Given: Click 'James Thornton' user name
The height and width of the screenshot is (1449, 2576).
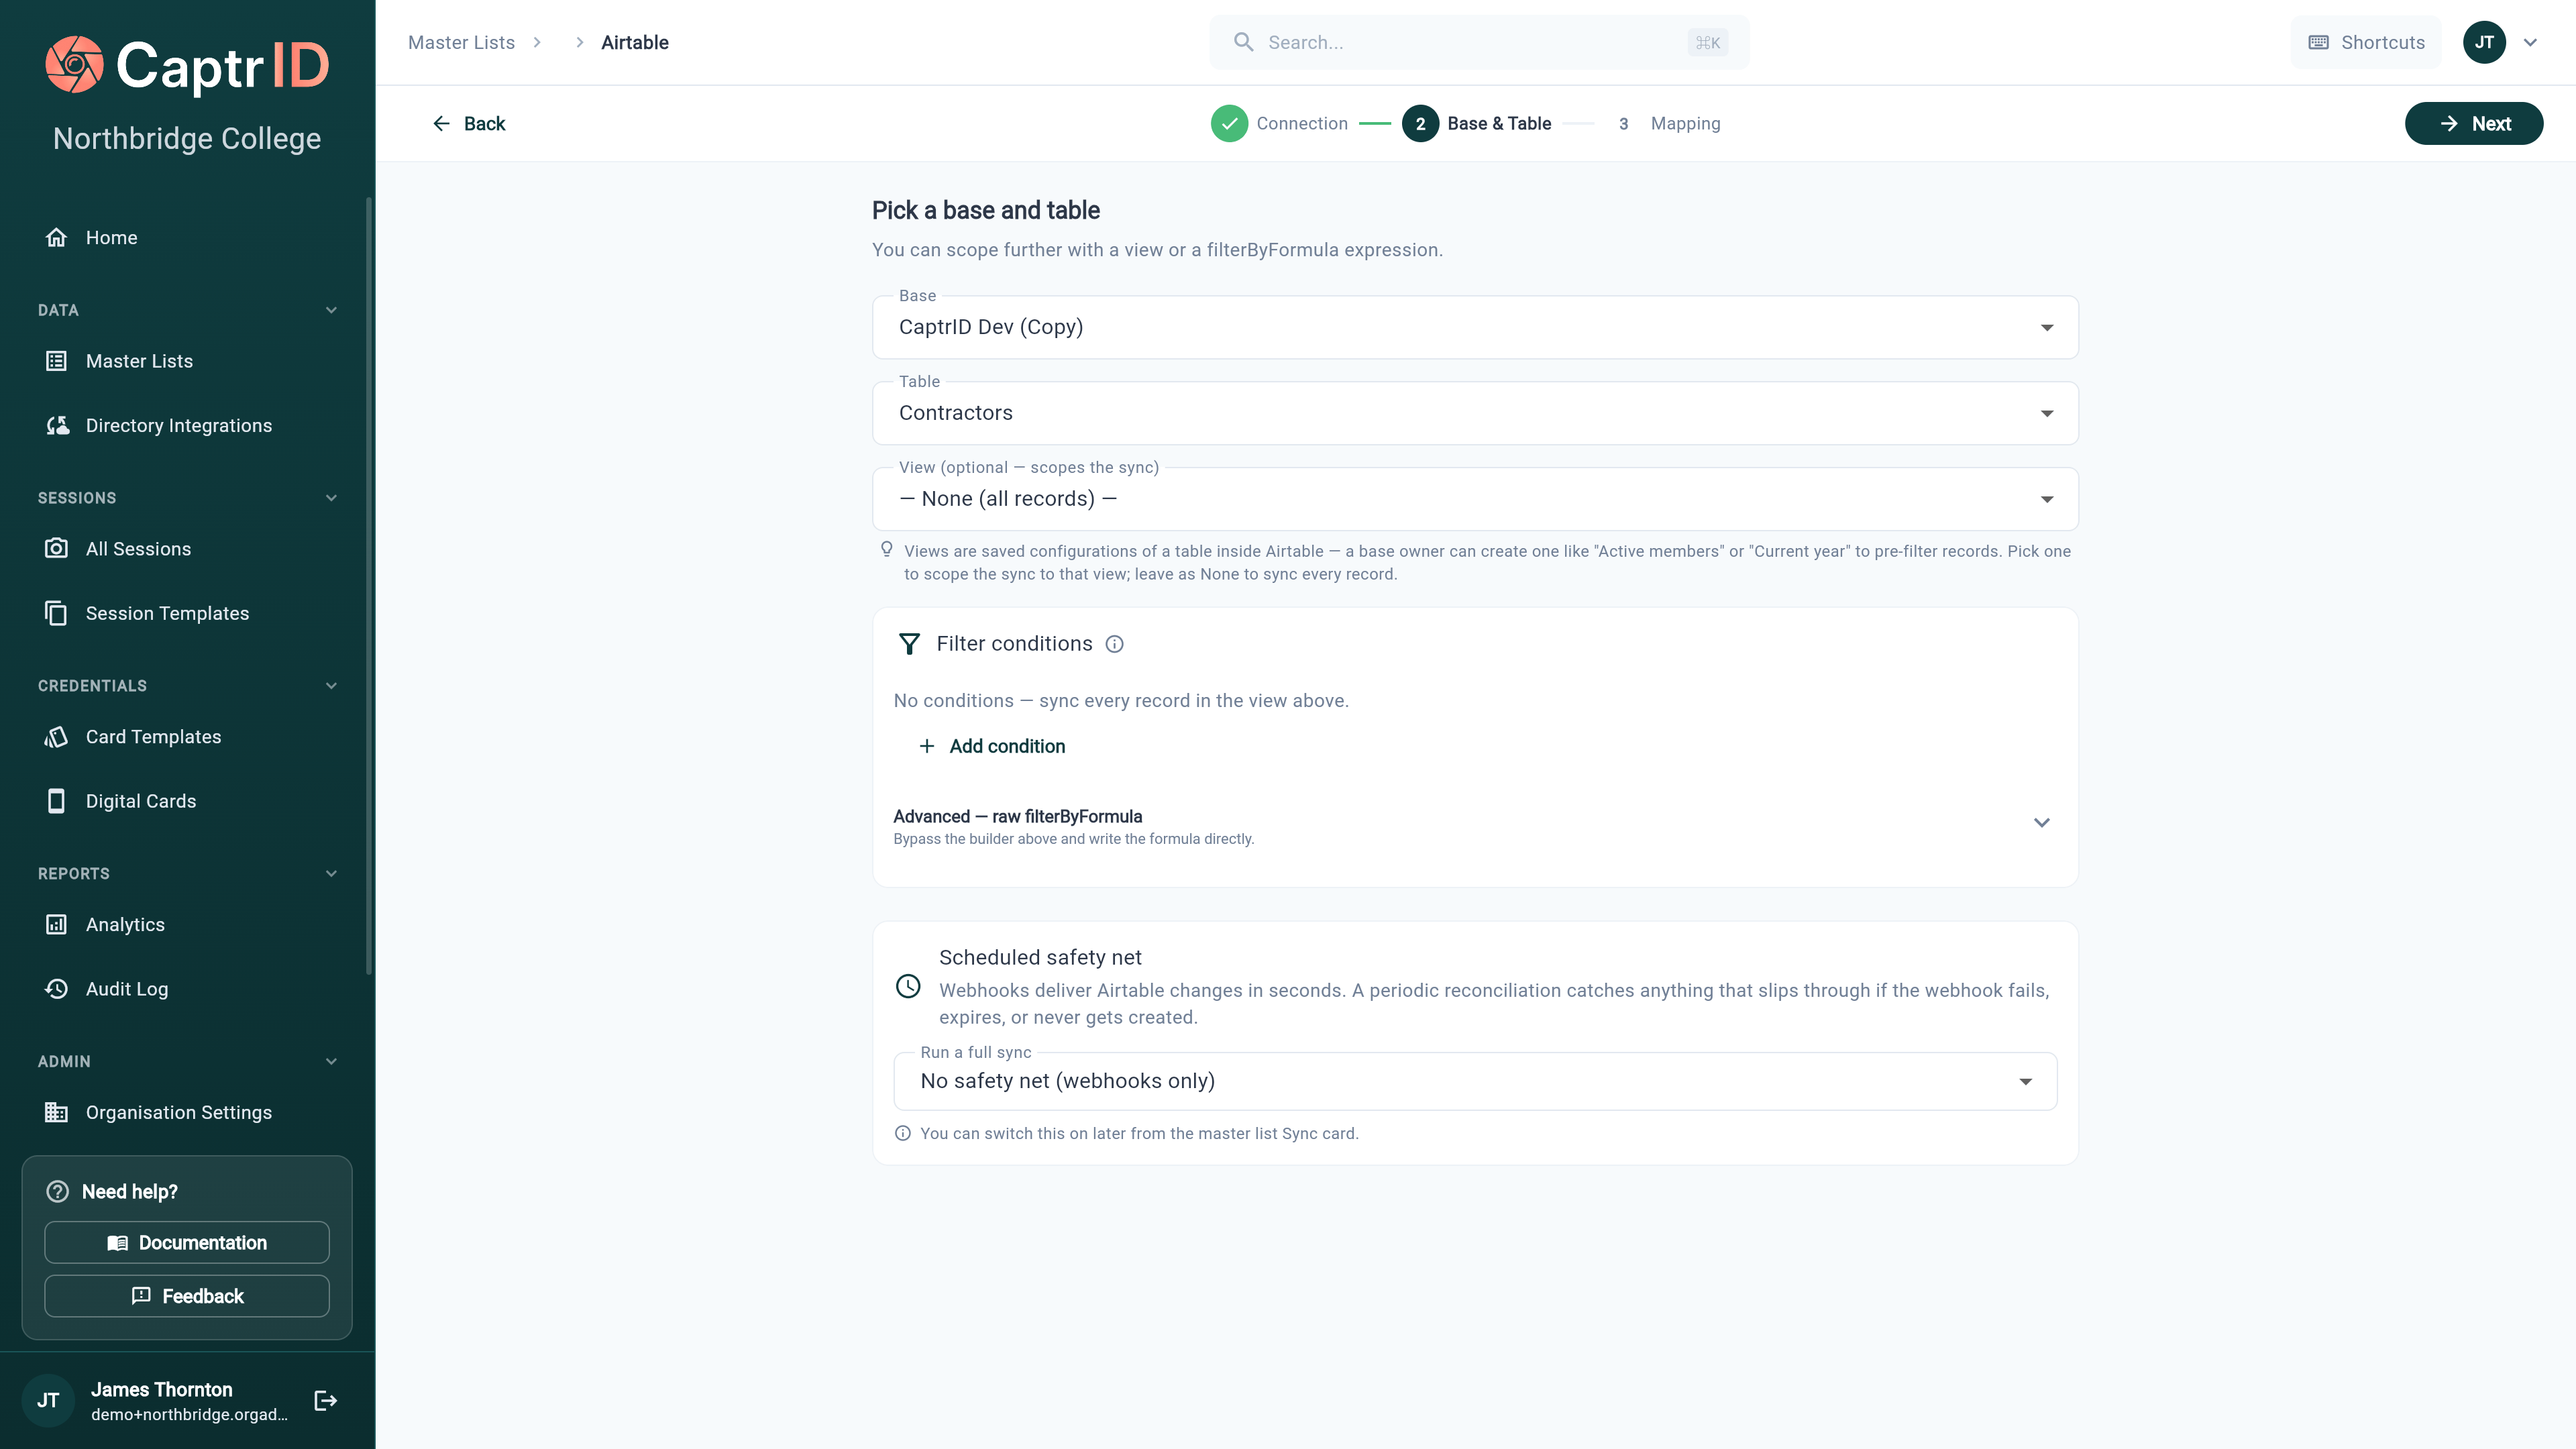Looking at the screenshot, I should click(161, 1389).
